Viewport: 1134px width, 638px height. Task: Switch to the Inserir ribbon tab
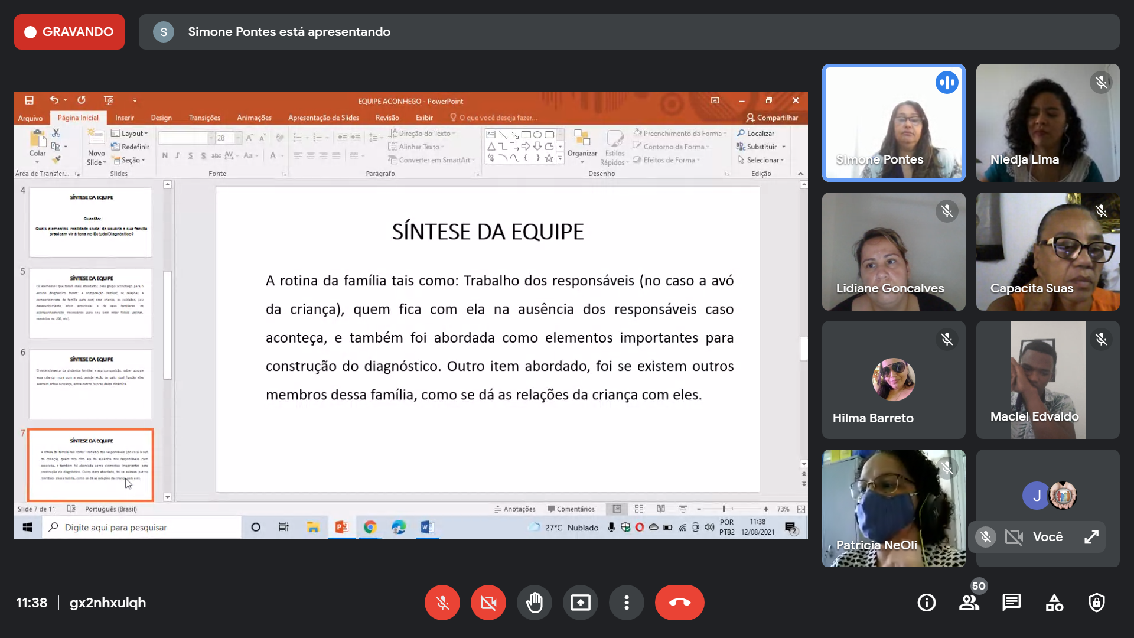125,118
